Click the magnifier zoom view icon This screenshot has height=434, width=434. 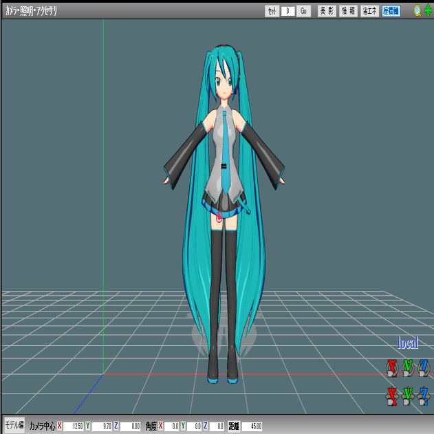417,11
